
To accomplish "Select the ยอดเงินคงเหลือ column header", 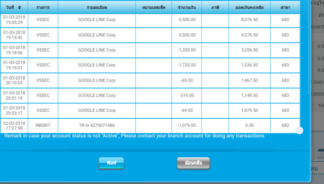I will tap(249, 7).
